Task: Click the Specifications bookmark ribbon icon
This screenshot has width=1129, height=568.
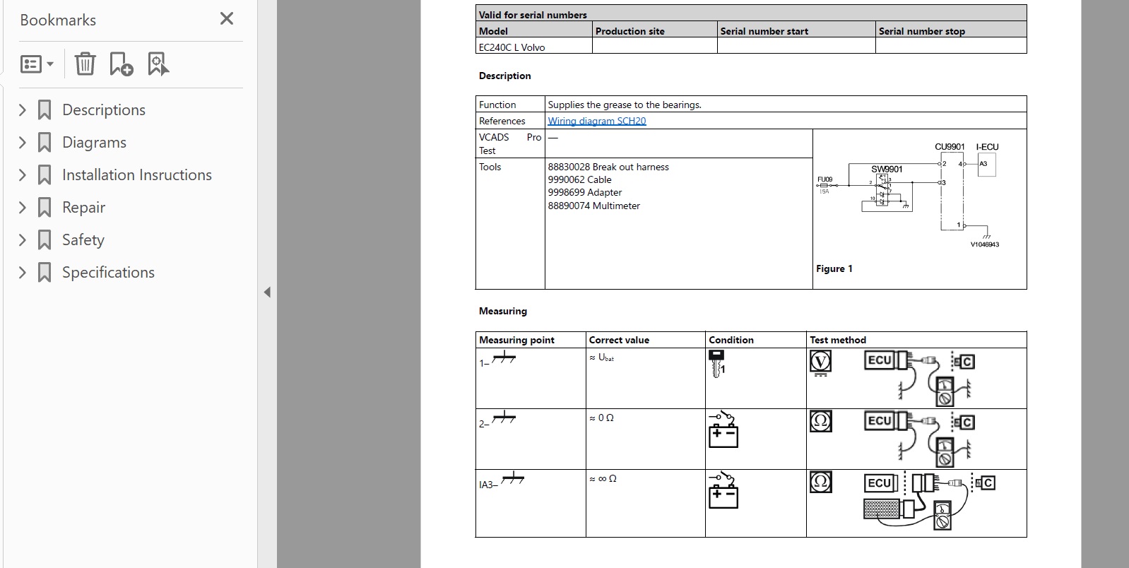Action: pyautogui.click(x=45, y=273)
